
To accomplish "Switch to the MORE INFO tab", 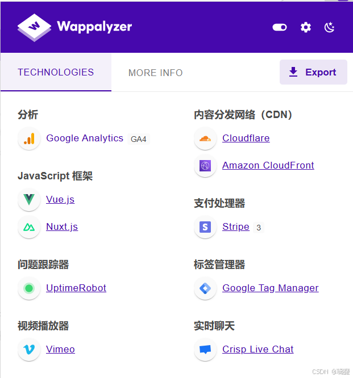I will point(156,73).
